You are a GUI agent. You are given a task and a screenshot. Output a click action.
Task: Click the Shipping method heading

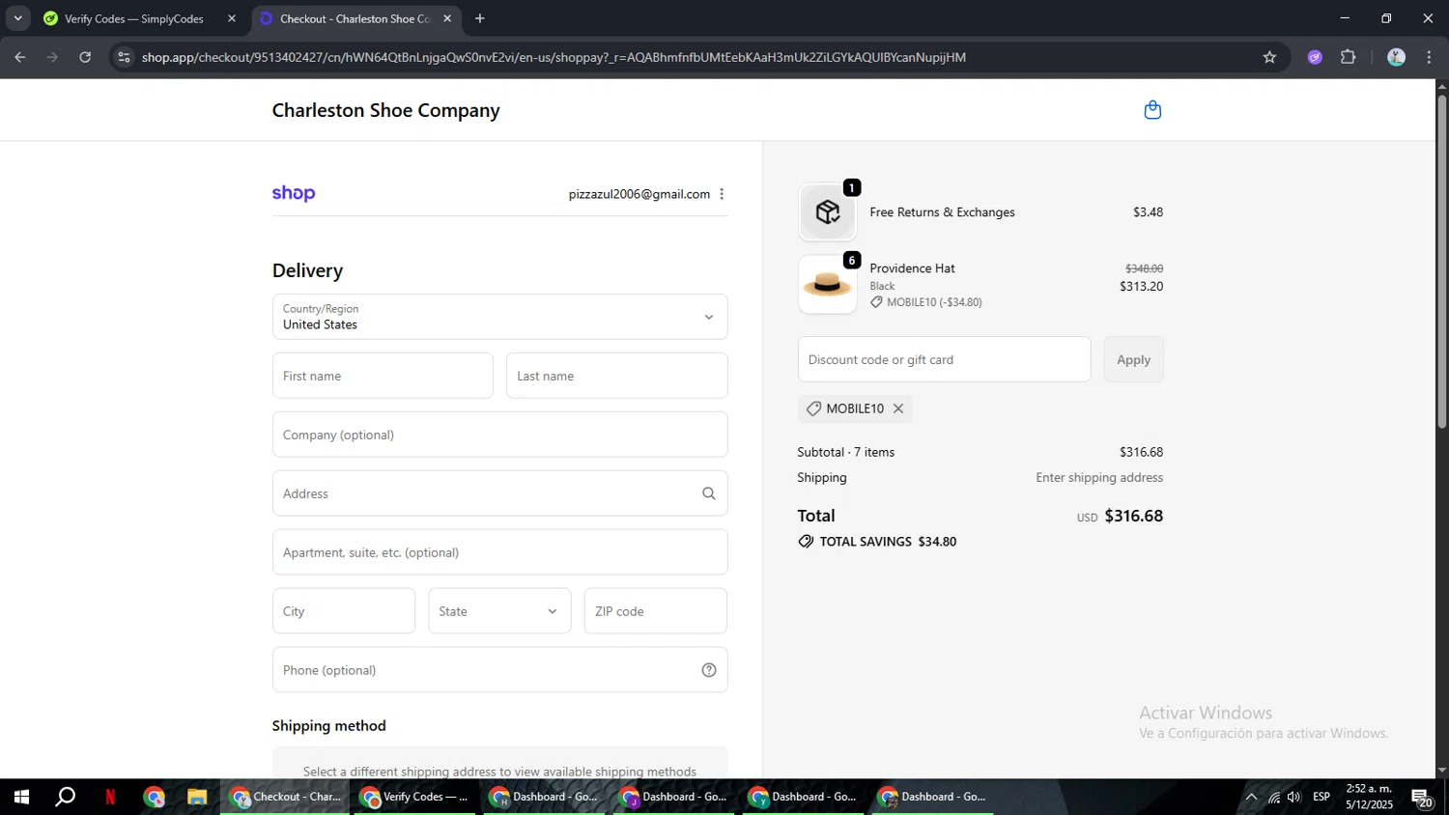pos(328,726)
